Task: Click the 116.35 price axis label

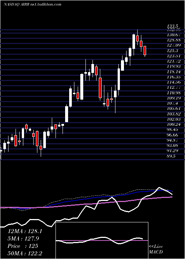Action: [x=174, y=77]
